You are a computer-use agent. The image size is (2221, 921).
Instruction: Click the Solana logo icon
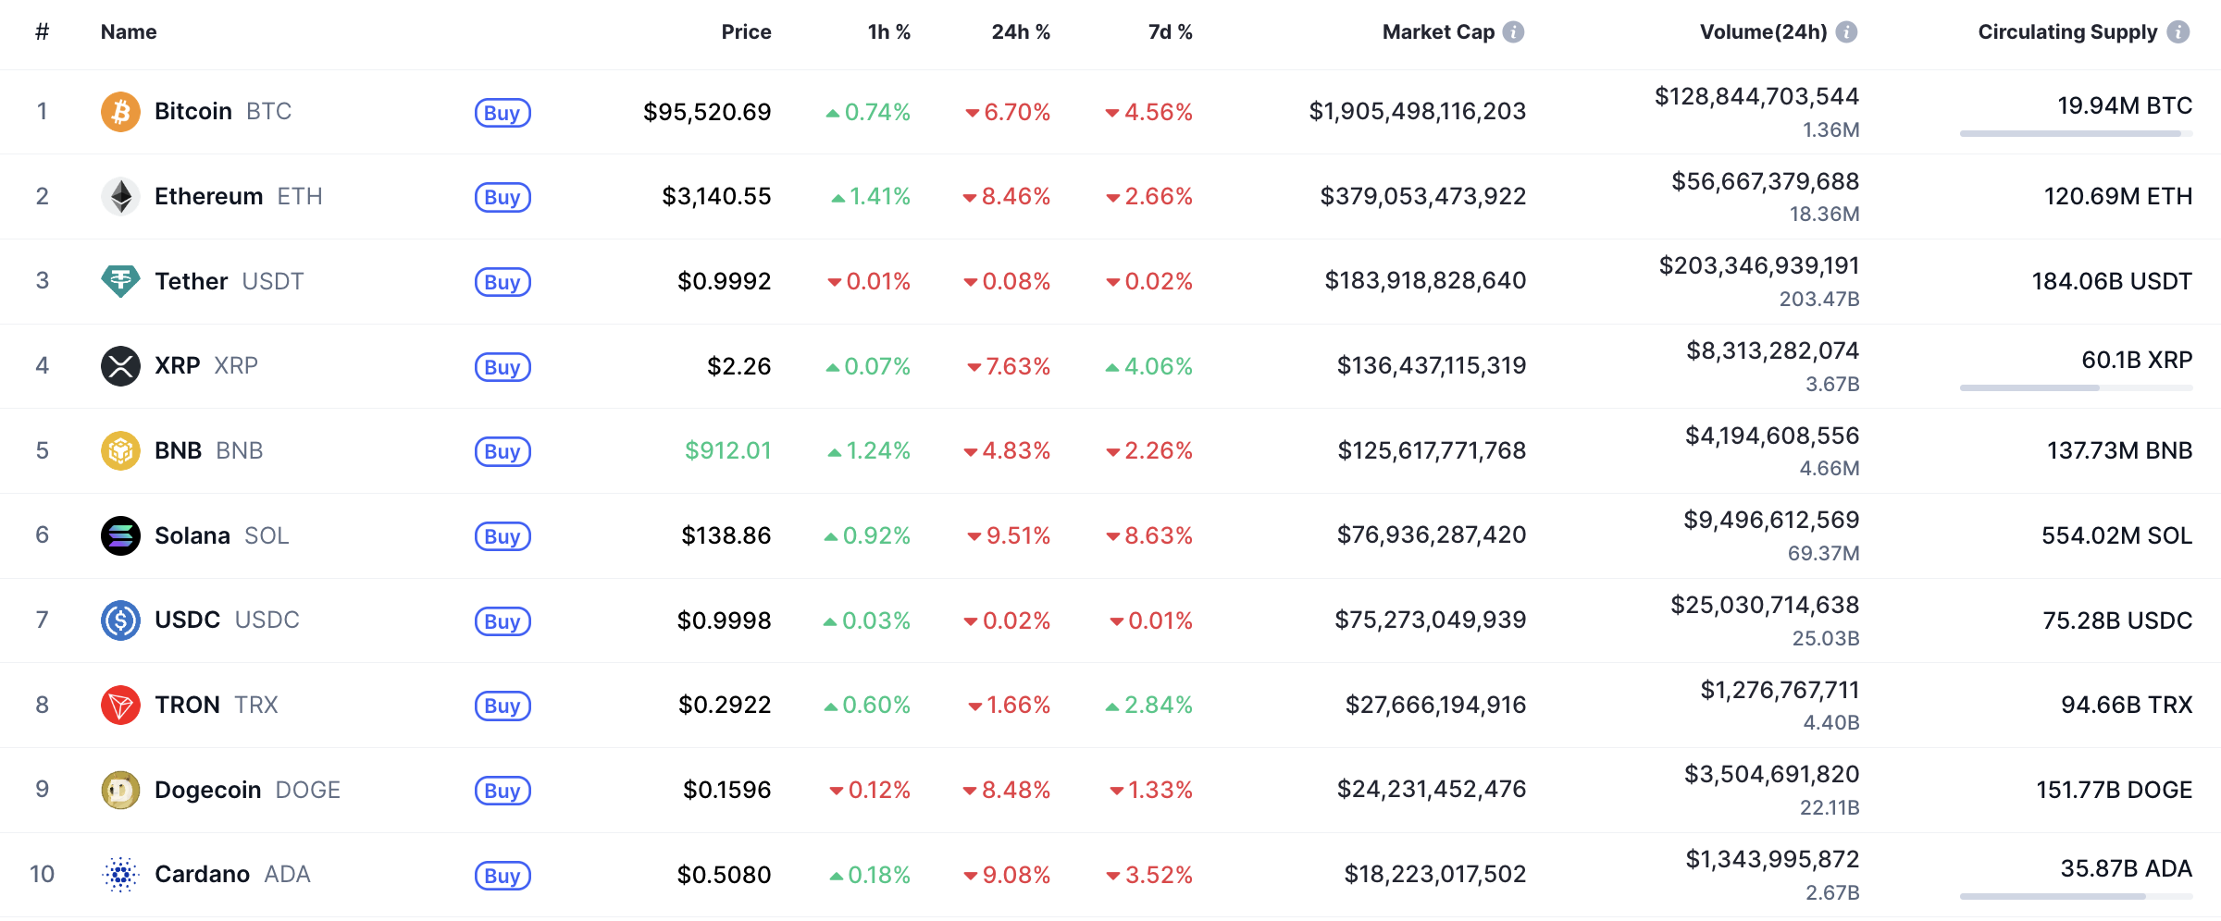pos(120,535)
